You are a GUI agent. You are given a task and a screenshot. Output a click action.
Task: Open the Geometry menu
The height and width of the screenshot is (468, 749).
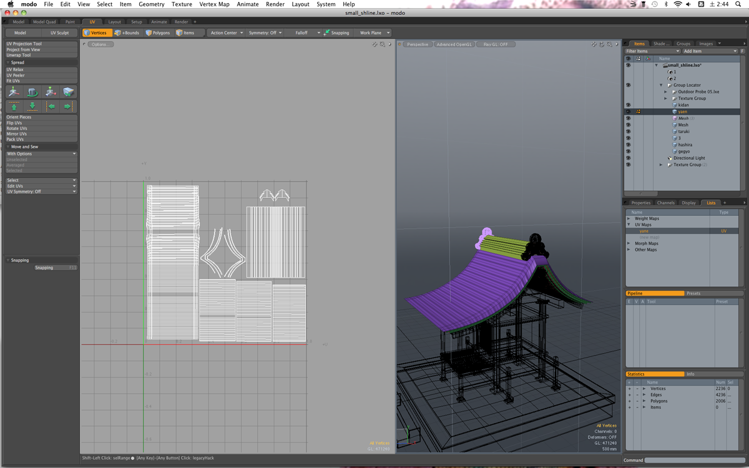point(151,4)
